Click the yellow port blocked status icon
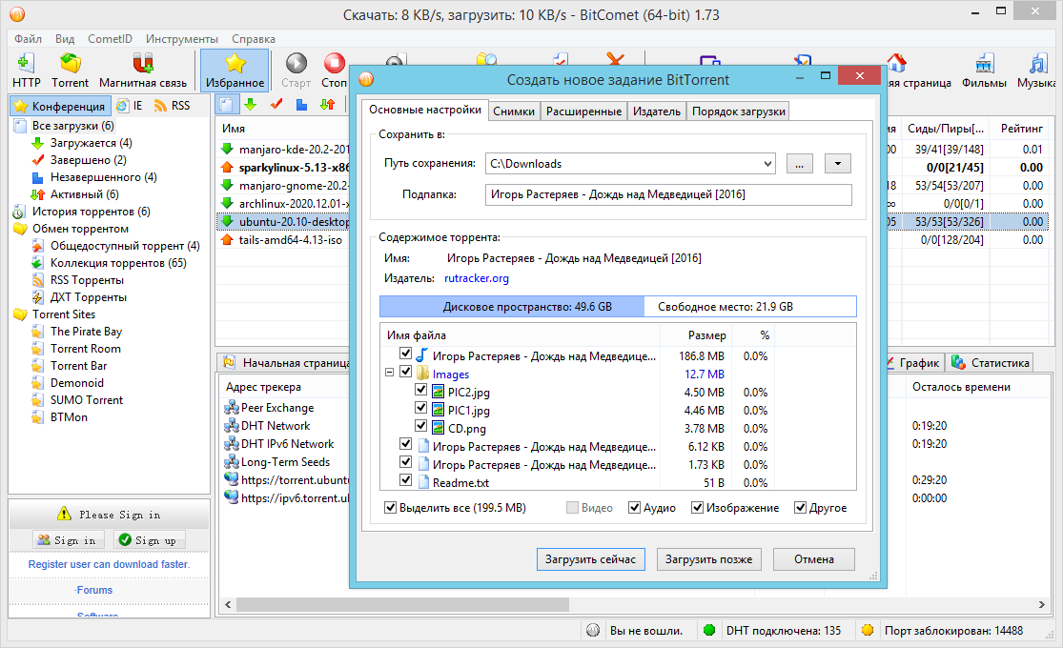The width and height of the screenshot is (1063, 648). pos(867,631)
